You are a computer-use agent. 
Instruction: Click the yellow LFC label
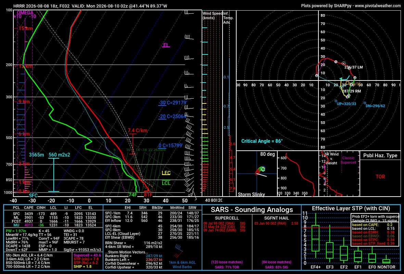[166, 173]
